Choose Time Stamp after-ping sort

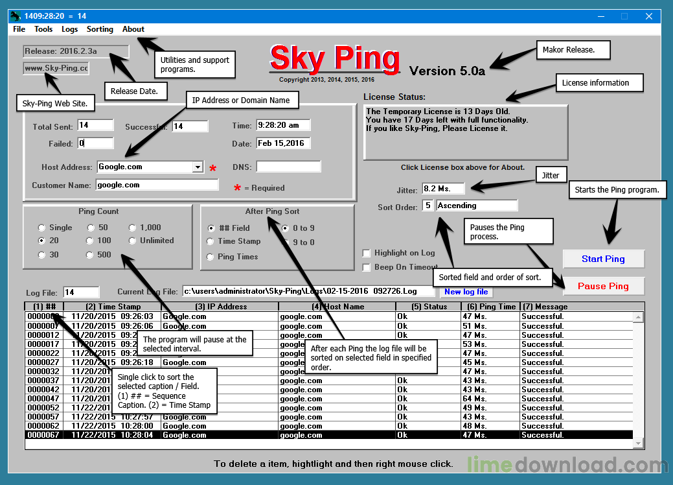coord(233,241)
